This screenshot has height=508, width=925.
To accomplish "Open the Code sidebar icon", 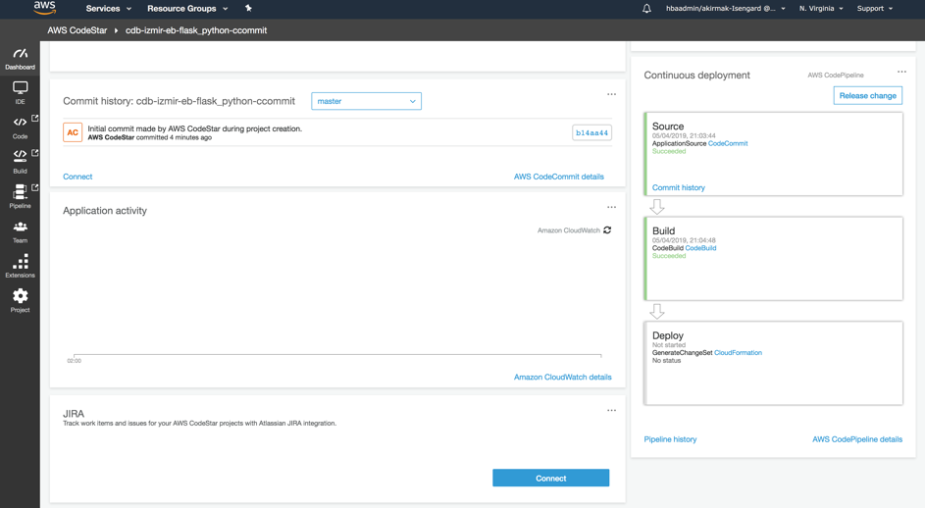I will coord(20,127).
